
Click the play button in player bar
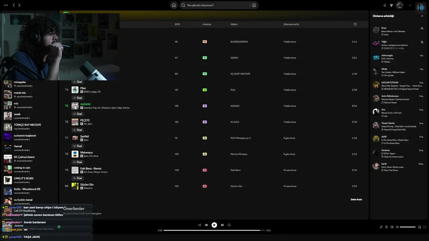point(214,225)
